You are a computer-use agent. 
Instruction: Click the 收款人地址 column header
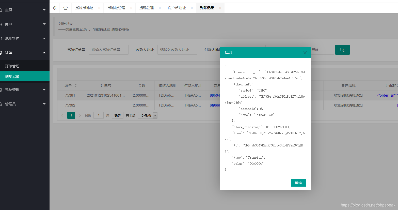tap(167, 85)
